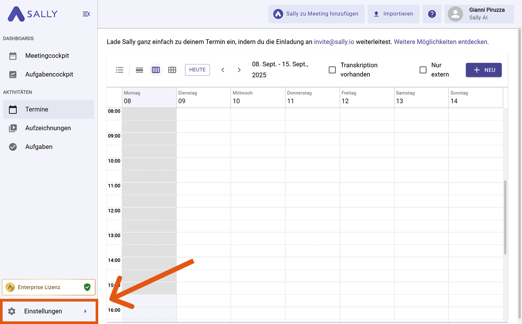Select Wednesday 10 at 10:00 time slot

(x=258, y=164)
